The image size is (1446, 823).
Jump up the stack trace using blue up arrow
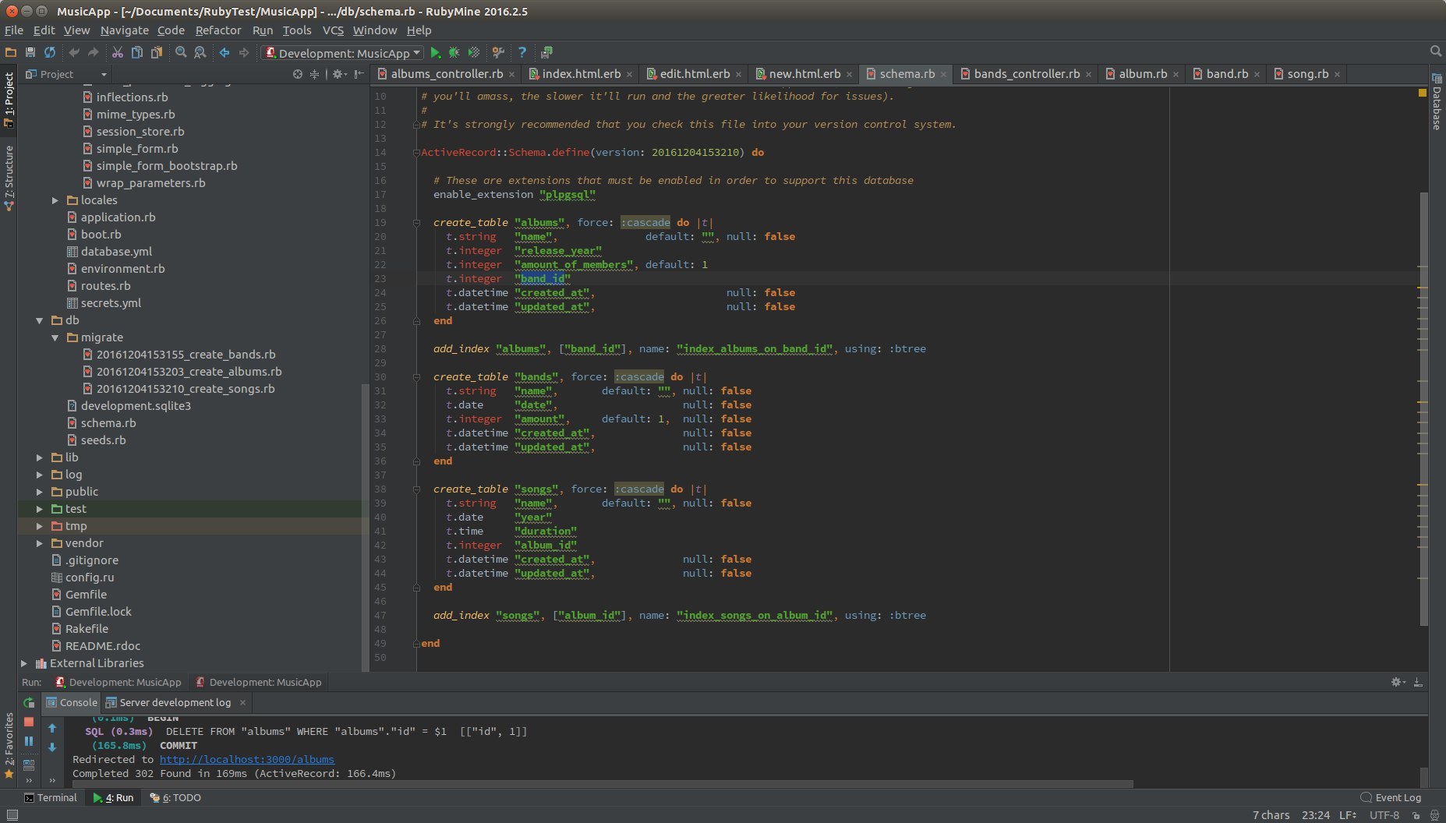pyautogui.click(x=52, y=728)
